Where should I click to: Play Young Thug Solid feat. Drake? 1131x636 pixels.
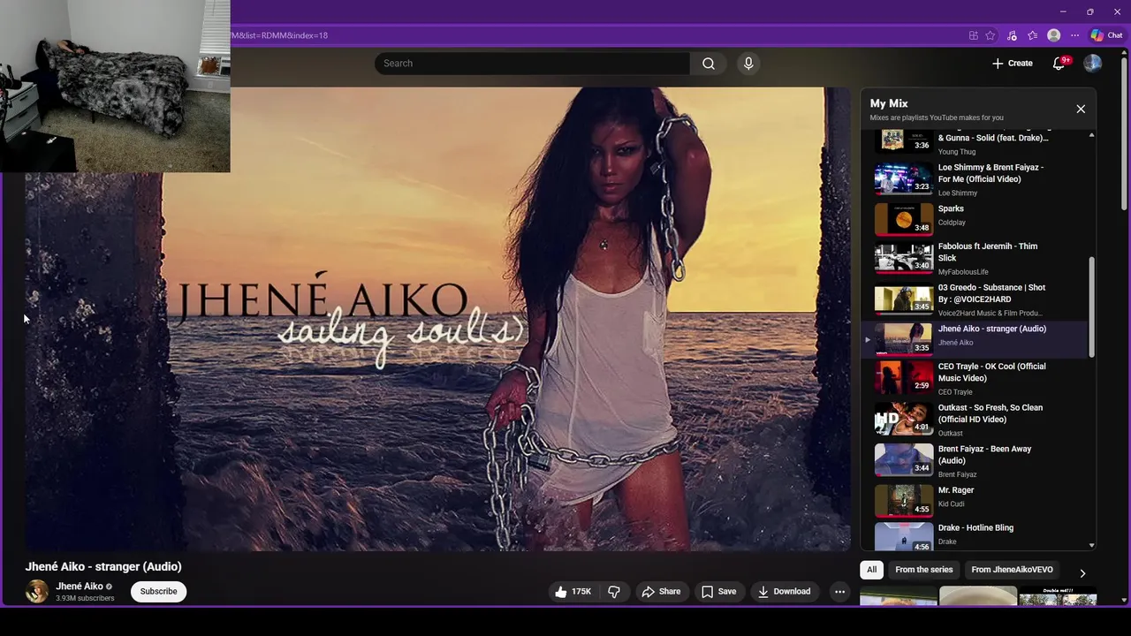pyautogui.click(x=975, y=141)
